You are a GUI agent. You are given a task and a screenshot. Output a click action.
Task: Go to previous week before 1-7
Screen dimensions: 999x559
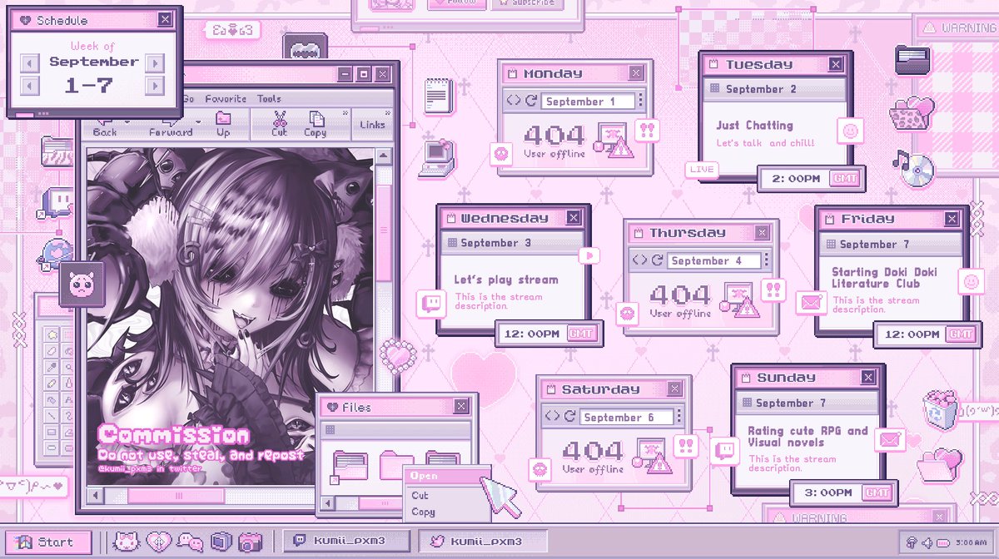(29, 86)
